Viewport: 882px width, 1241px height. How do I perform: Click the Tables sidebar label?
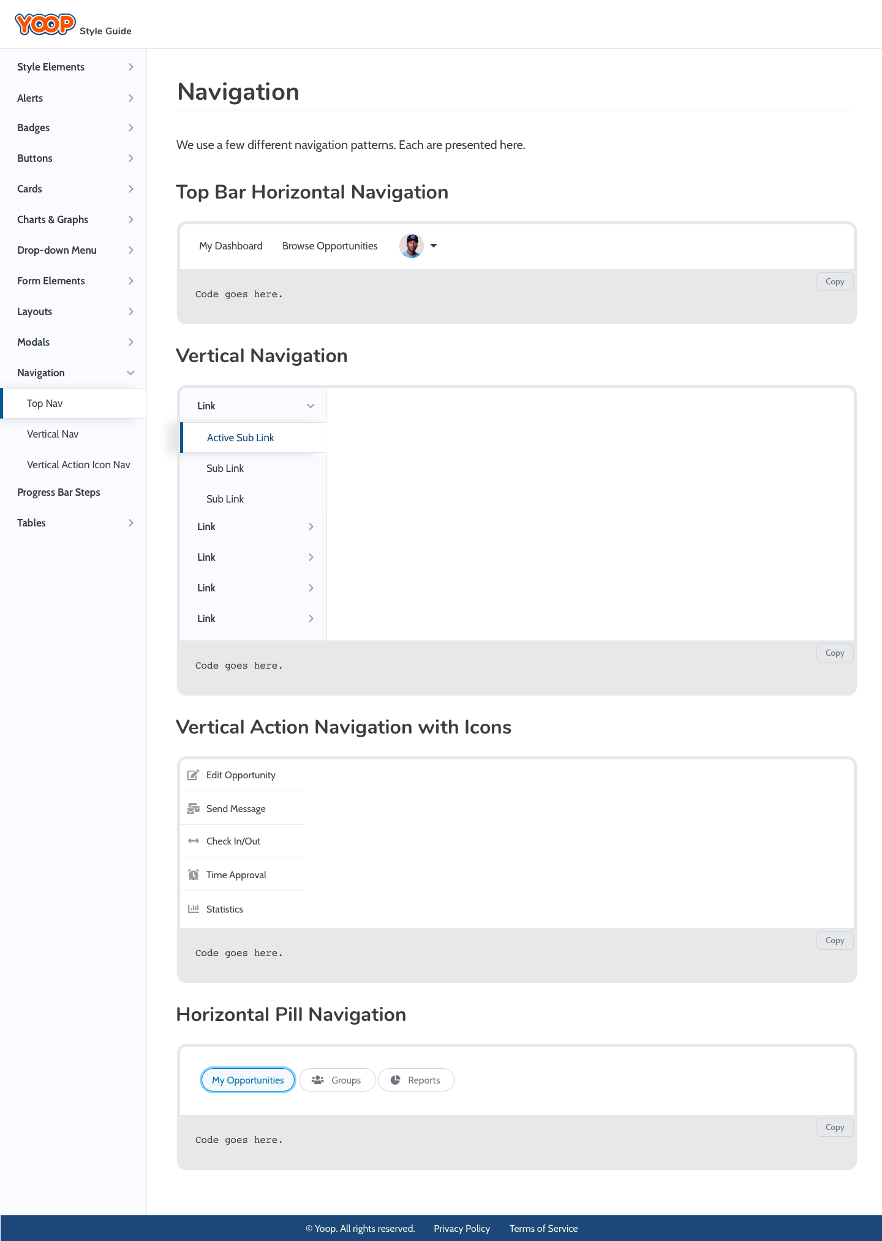(31, 523)
